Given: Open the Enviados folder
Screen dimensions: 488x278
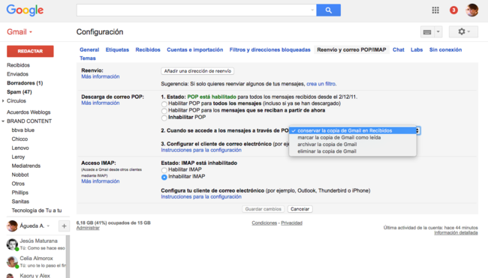Looking at the screenshot, I should [x=17, y=74].
